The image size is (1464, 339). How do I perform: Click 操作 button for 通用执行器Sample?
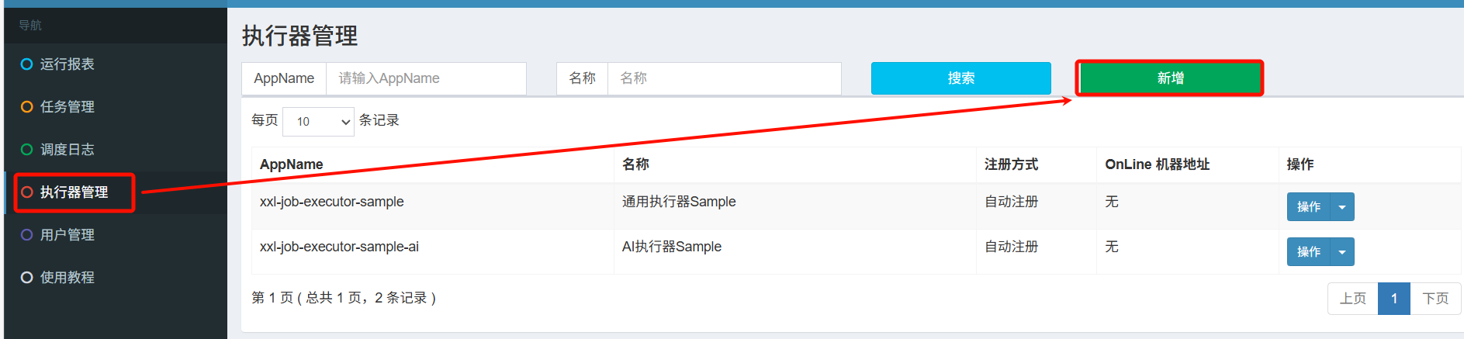click(x=1308, y=207)
